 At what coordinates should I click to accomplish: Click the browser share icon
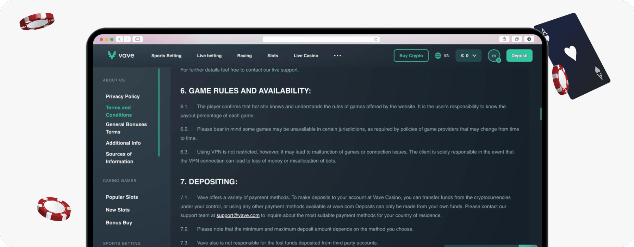pyautogui.click(x=504, y=39)
